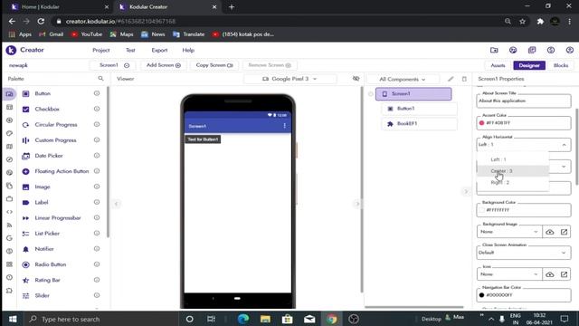The width and height of the screenshot is (579, 326).
Task: Open the theme palette icon in header
Action: (x=513, y=50)
